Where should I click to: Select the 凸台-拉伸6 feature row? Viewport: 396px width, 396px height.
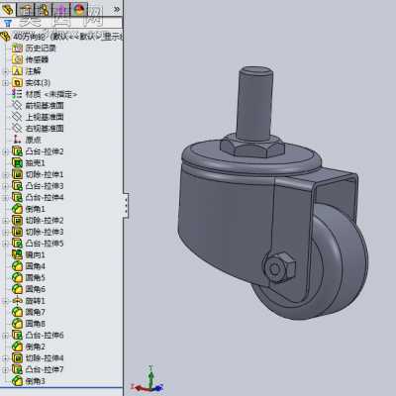(x=38, y=336)
